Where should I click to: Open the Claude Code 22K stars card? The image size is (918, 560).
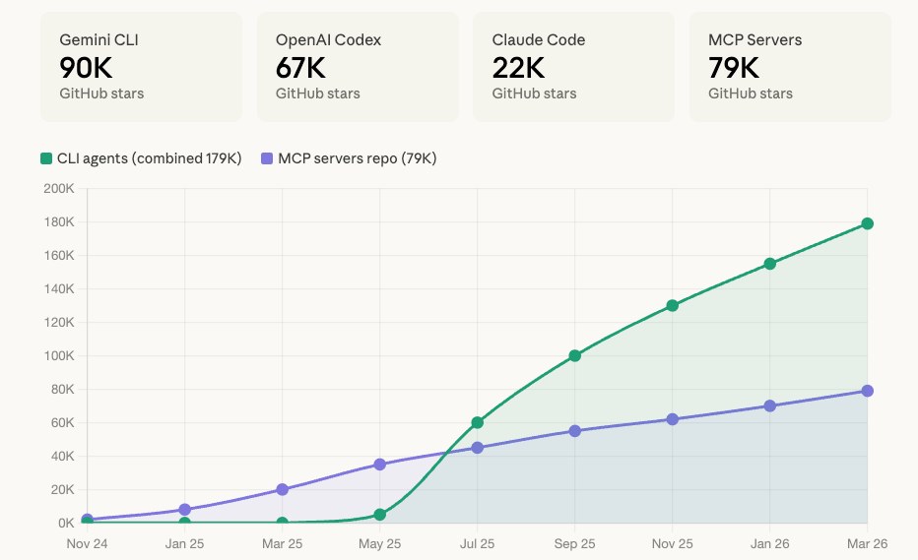click(573, 67)
